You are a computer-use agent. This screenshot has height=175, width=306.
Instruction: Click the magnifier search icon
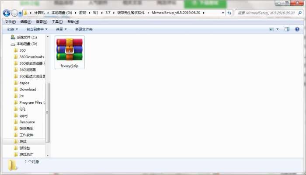(300, 13)
